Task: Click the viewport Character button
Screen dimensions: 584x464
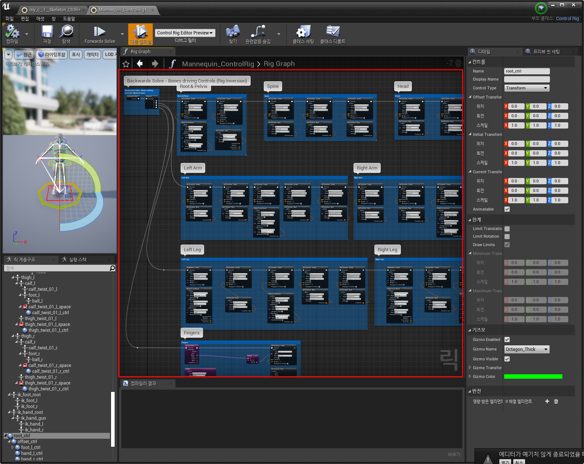Action: point(92,55)
